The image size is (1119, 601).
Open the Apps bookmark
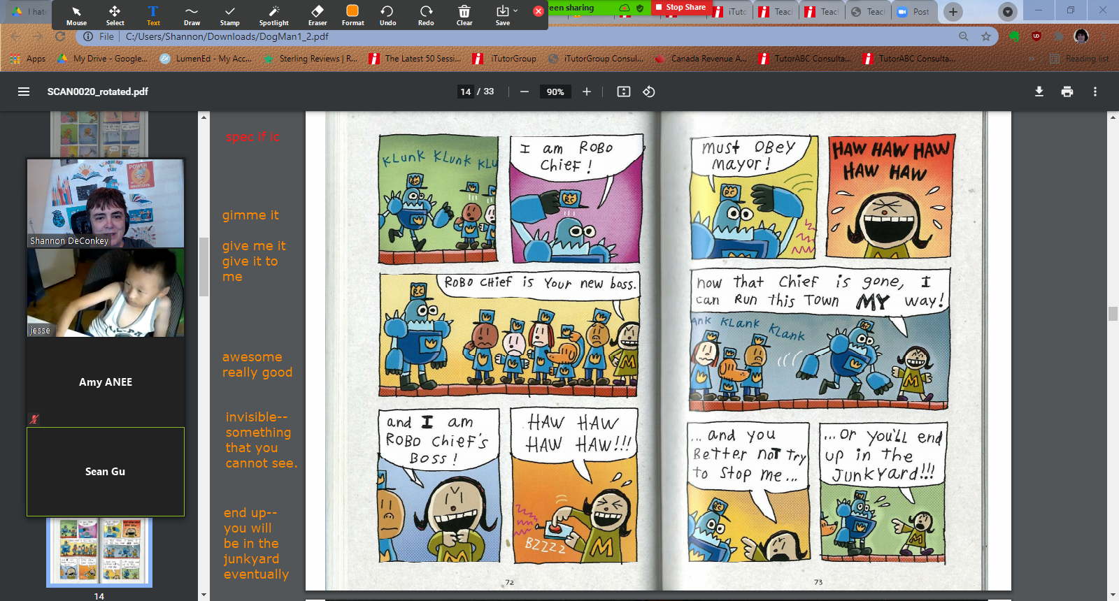coord(29,59)
